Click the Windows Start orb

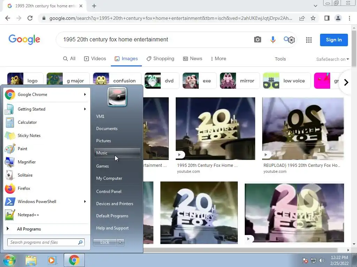[9, 260]
